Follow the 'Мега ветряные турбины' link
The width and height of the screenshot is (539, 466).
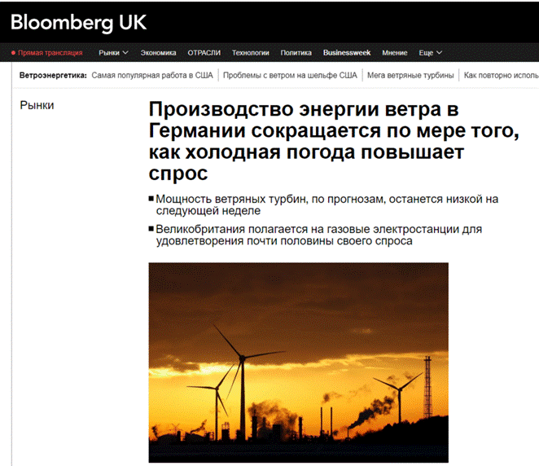pyautogui.click(x=410, y=75)
